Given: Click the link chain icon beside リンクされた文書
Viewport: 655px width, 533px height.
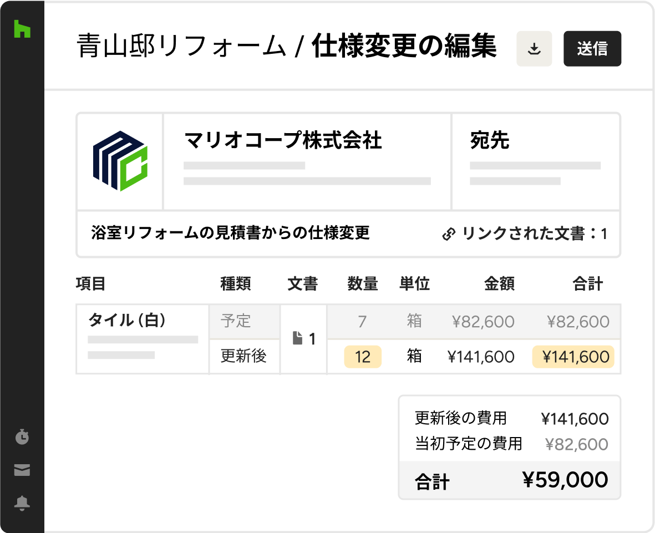Looking at the screenshot, I should point(448,234).
